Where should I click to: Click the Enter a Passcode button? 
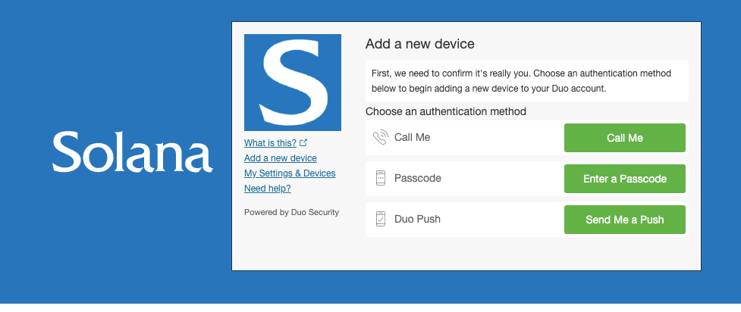(624, 179)
